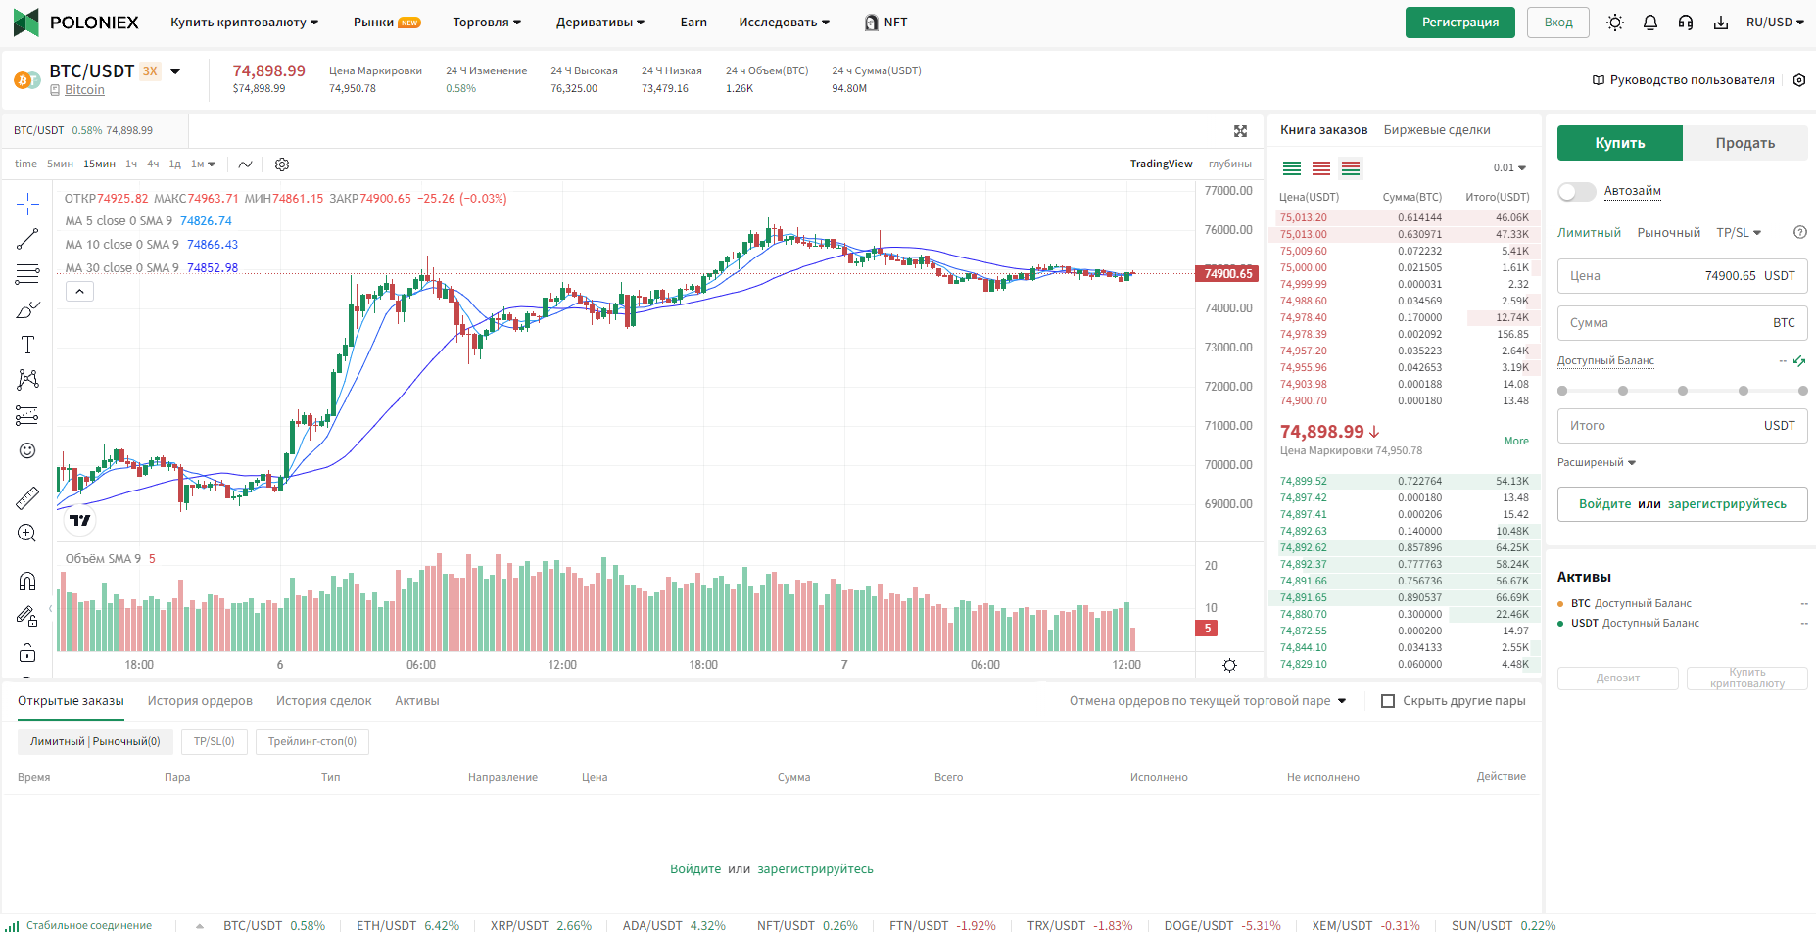
Task: Select the brush drawing tool
Action: (x=27, y=309)
